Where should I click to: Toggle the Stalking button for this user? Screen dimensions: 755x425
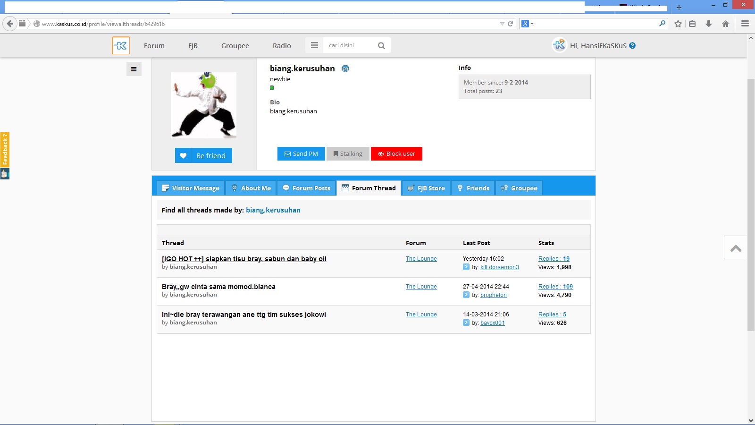point(348,154)
